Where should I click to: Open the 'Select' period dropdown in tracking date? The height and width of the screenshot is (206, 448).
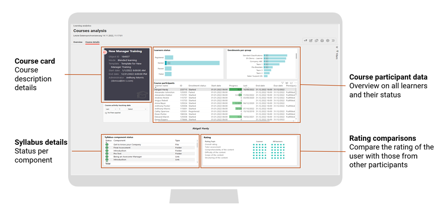click(x=137, y=109)
